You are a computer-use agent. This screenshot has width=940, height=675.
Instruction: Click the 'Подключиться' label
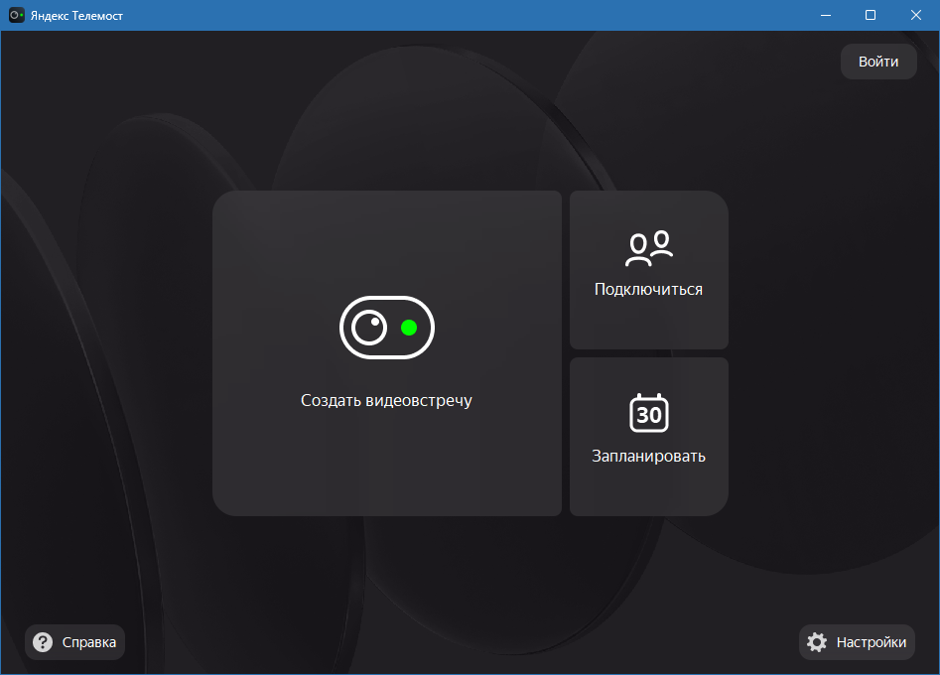[648, 290]
